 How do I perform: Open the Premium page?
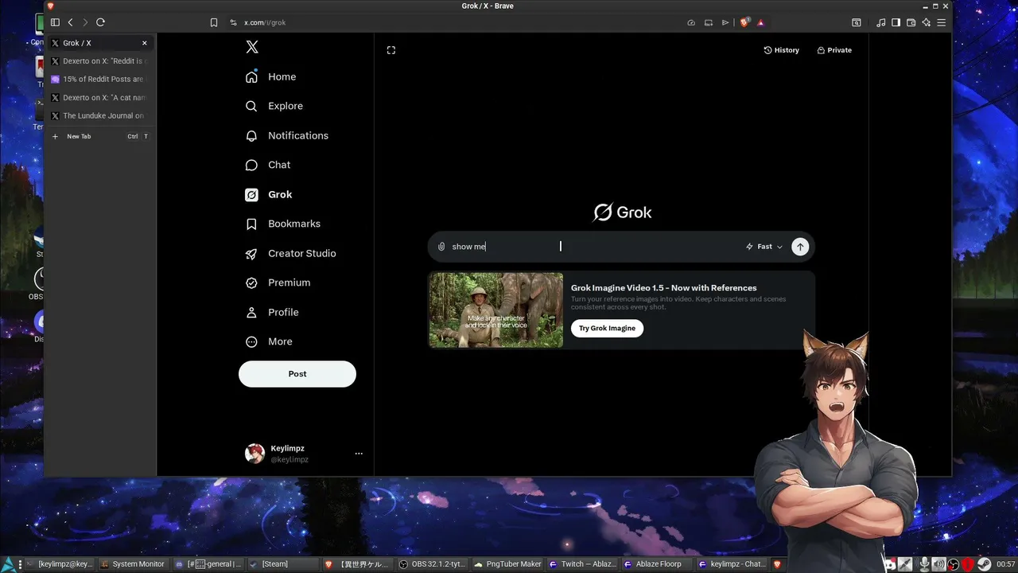click(278, 283)
